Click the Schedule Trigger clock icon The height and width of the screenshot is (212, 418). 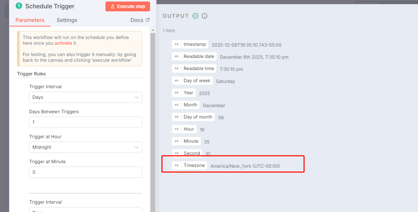[19, 6]
